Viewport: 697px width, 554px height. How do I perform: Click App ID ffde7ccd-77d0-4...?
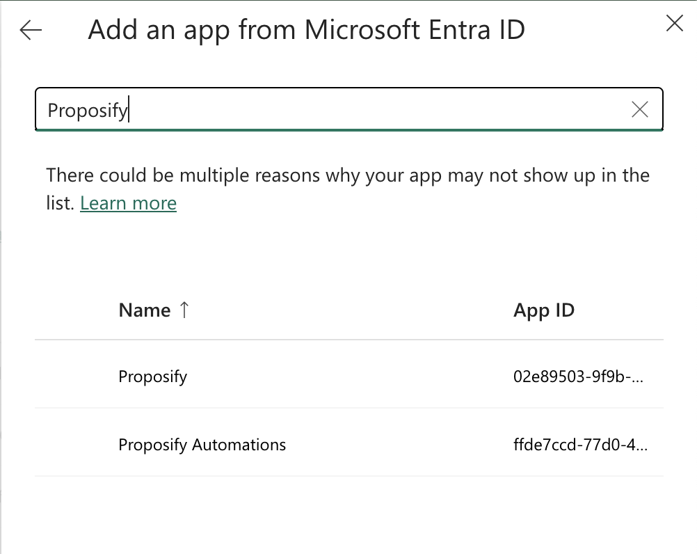click(x=580, y=445)
